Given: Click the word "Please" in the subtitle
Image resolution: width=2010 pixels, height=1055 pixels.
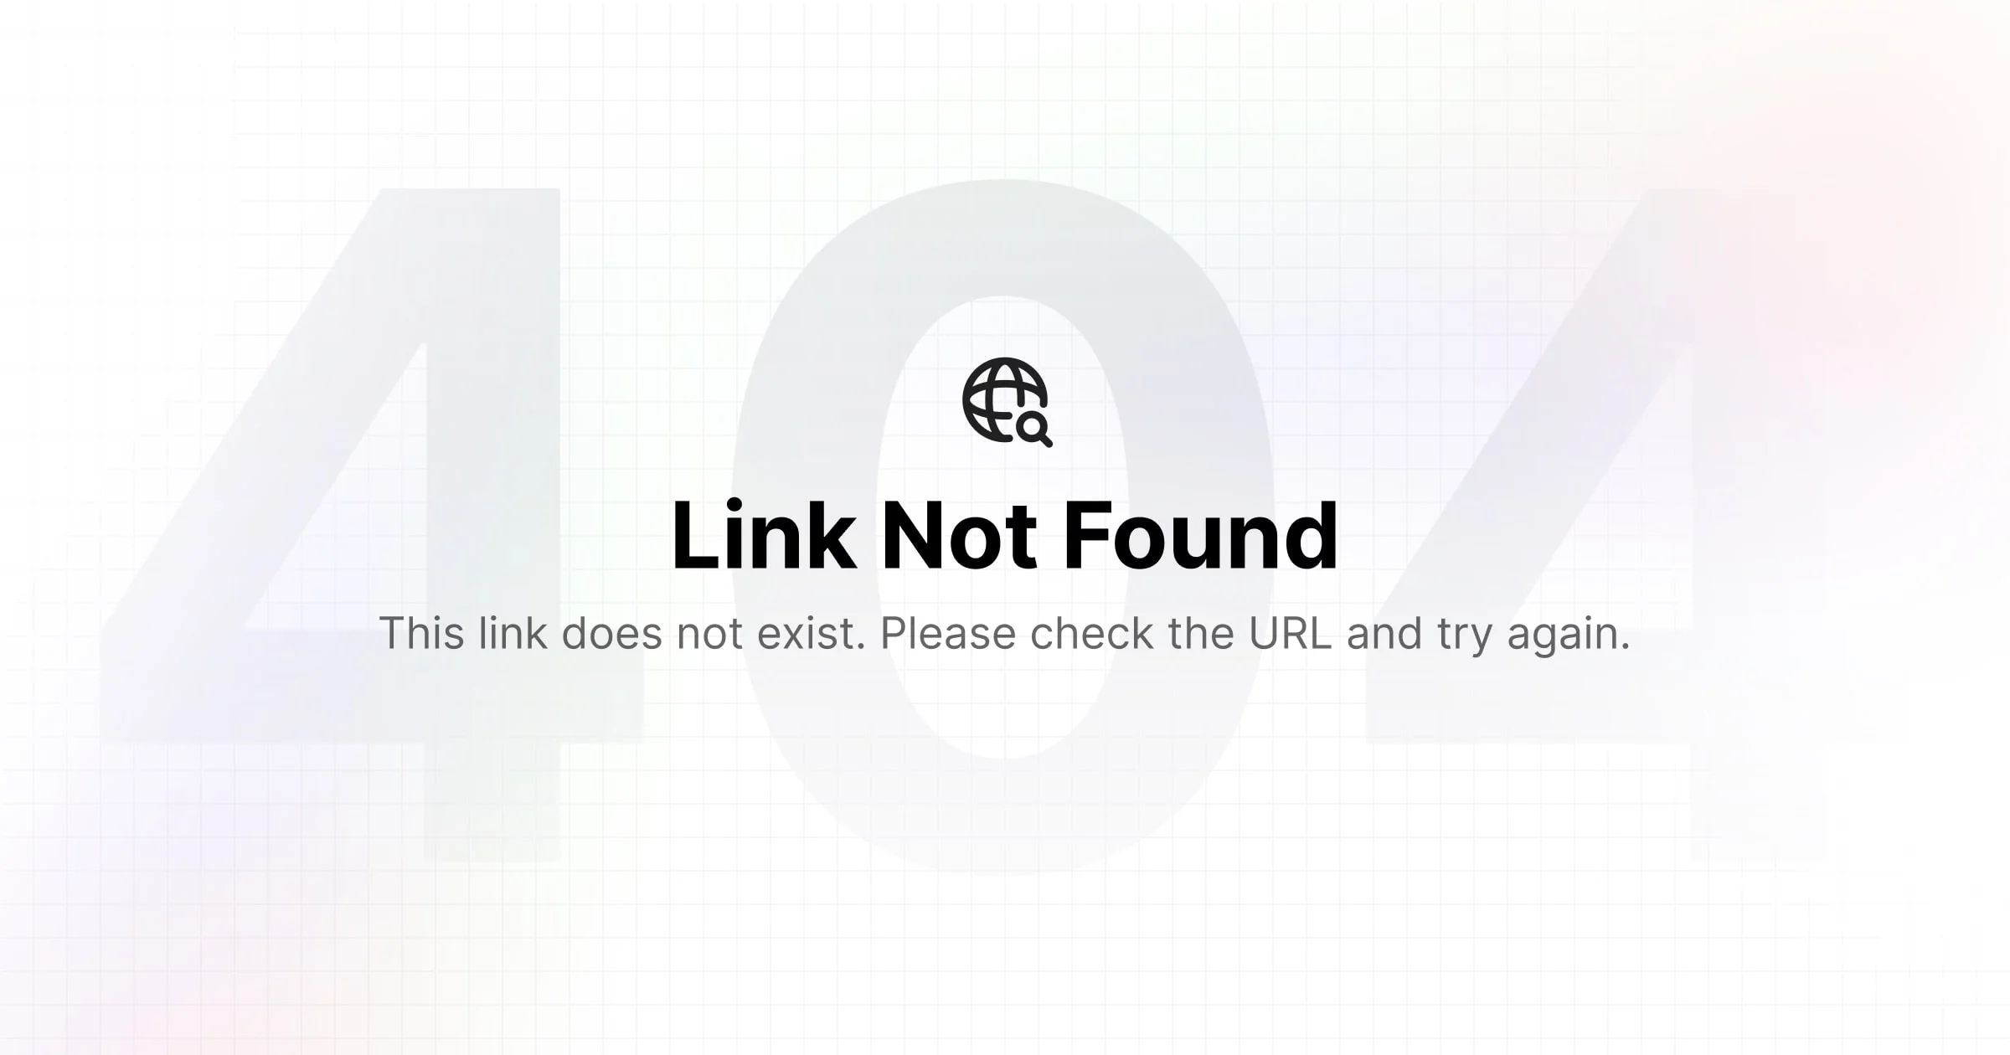Looking at the screenshot, I should (948, 634).
